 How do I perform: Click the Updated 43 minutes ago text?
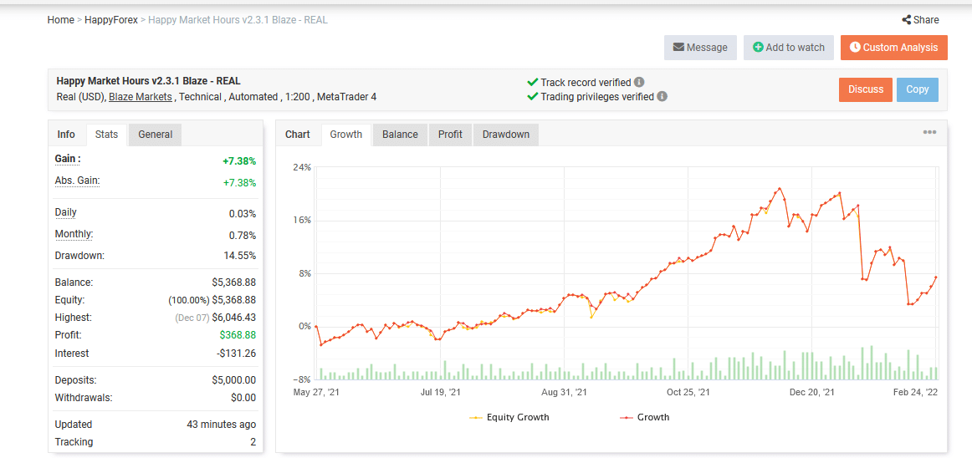point(222,425)
